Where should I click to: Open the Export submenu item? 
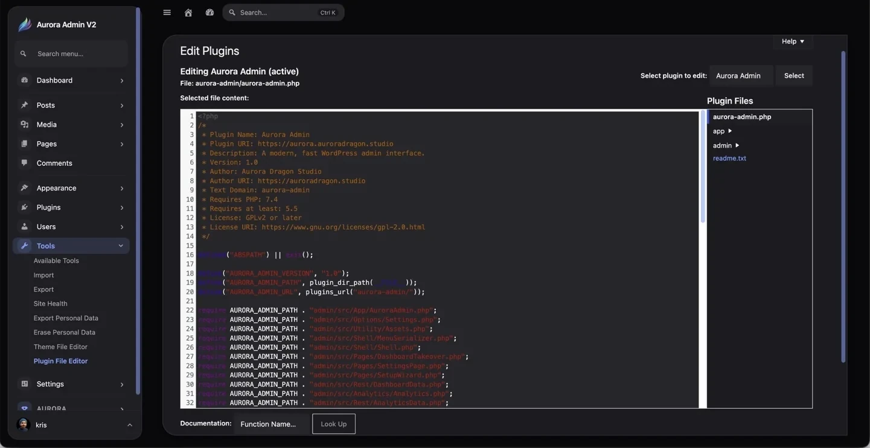point(43,289)
